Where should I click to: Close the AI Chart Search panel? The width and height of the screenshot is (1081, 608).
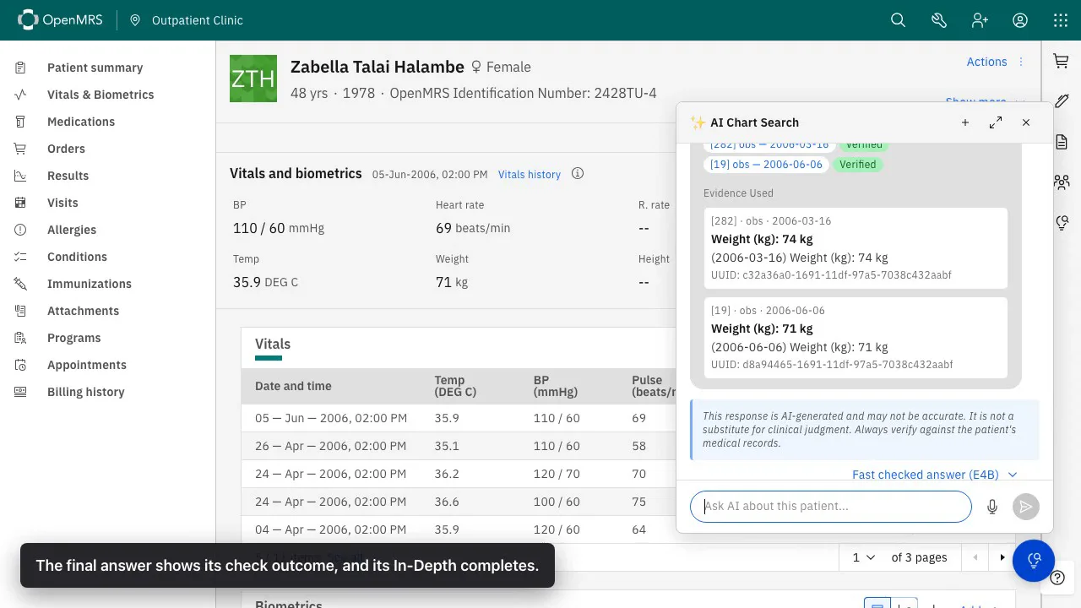click(1026, 122)
